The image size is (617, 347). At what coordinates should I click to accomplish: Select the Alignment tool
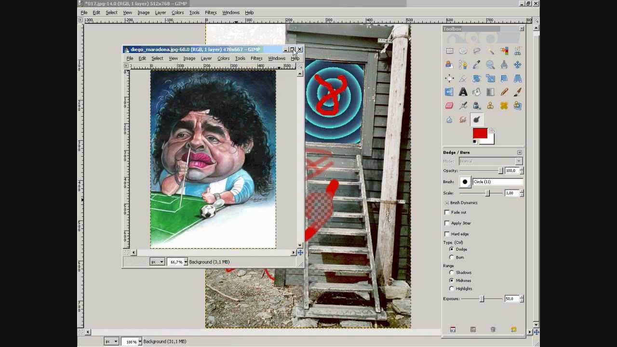449,78
